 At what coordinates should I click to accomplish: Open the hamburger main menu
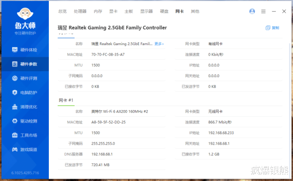pyautogui.click(x=263, y=11)
